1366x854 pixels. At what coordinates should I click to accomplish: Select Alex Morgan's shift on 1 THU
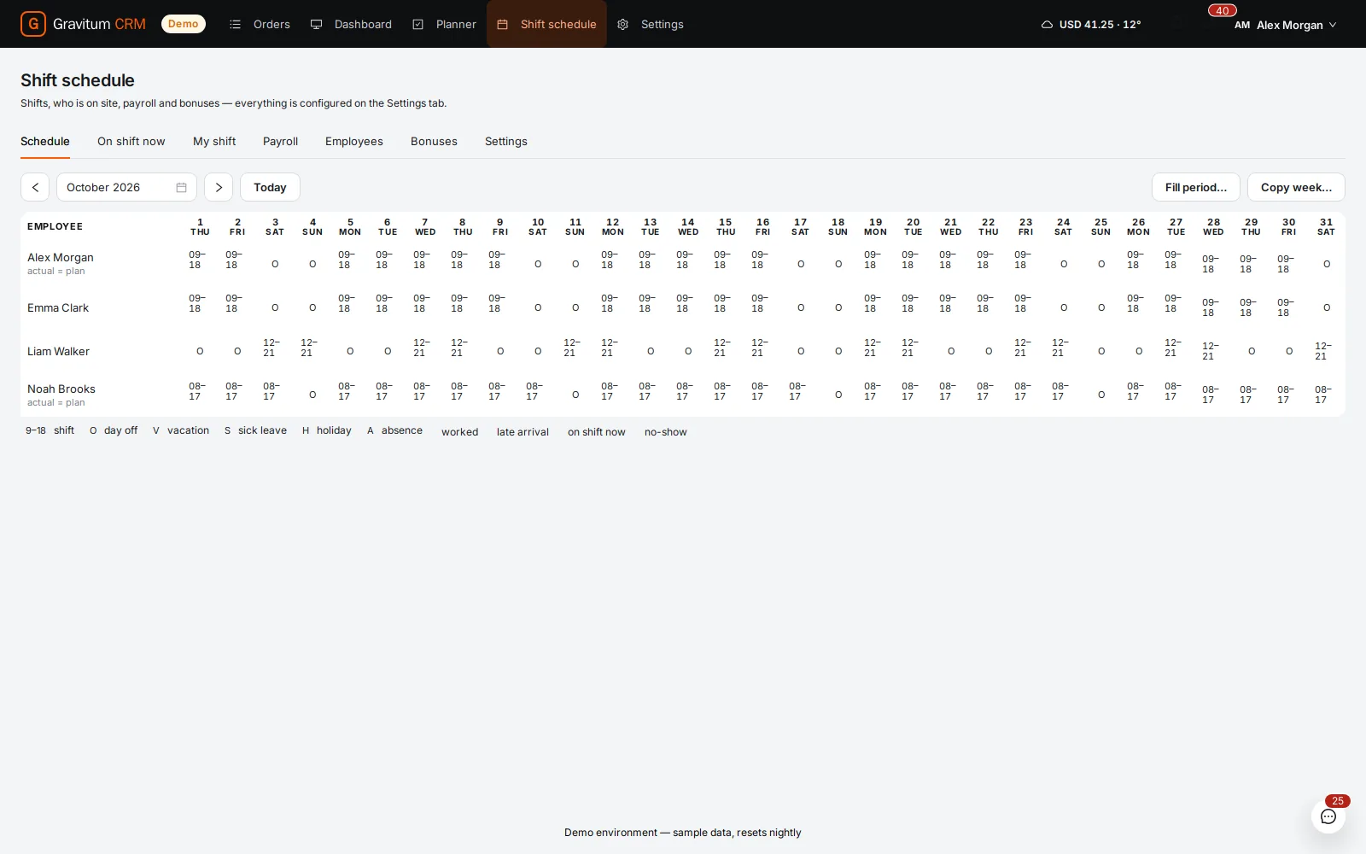tap(197, 260)
